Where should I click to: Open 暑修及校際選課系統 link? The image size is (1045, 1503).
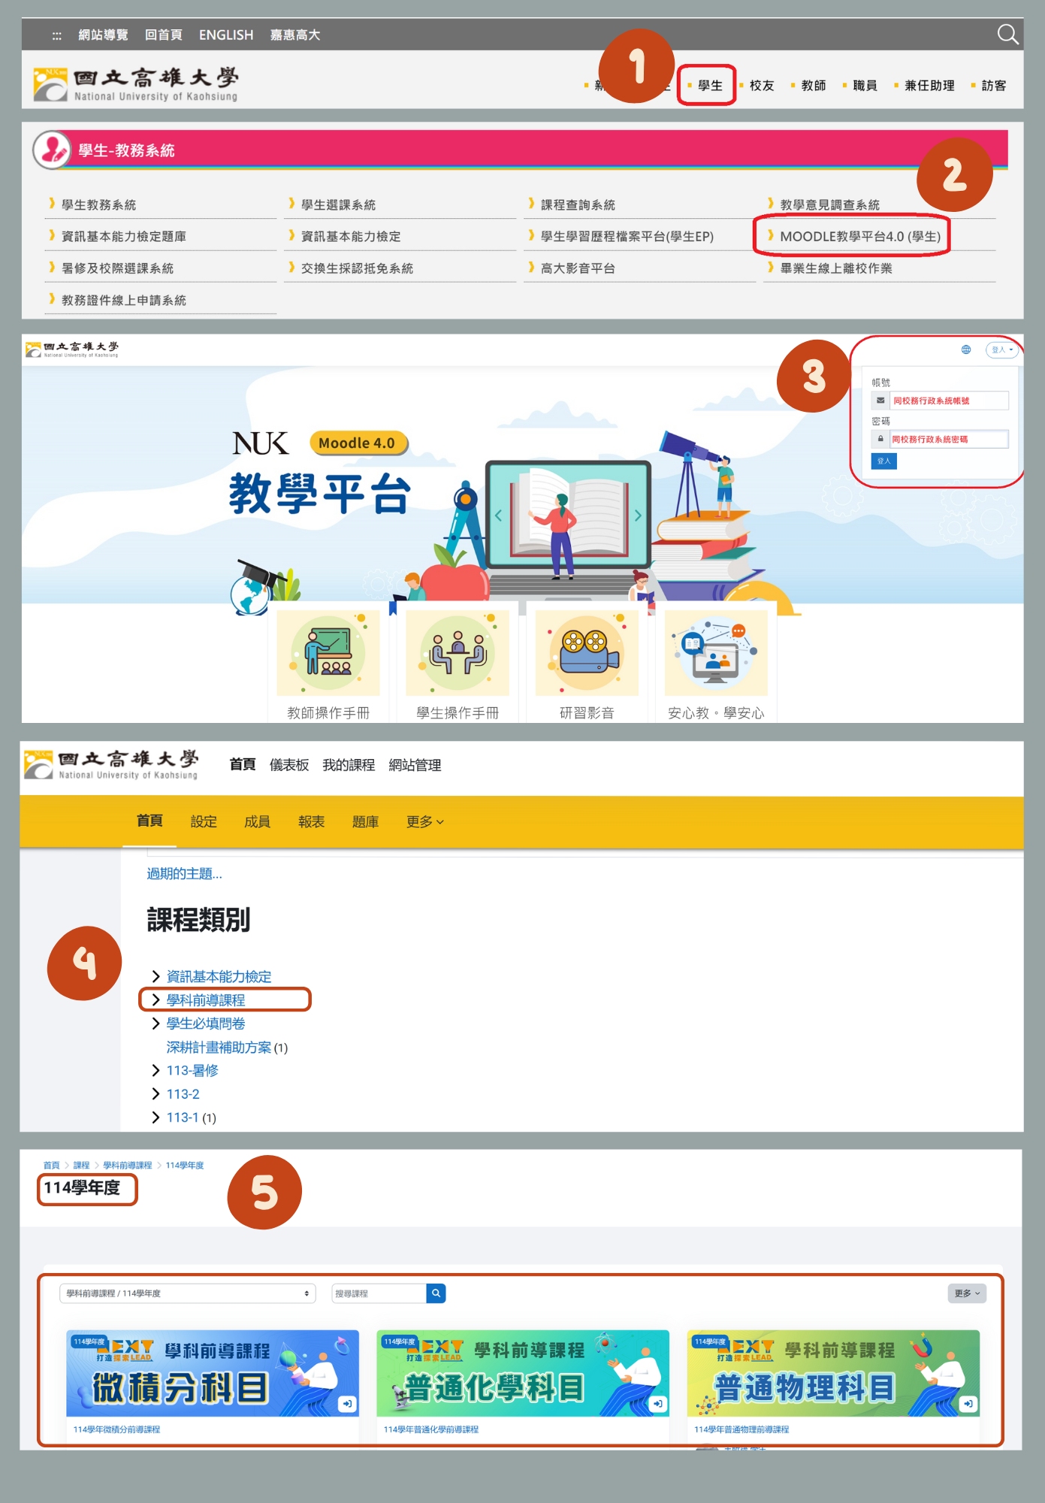117,268
